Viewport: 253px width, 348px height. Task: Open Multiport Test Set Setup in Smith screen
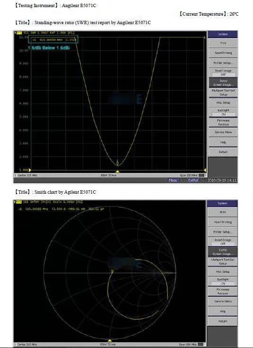[223, 261]
